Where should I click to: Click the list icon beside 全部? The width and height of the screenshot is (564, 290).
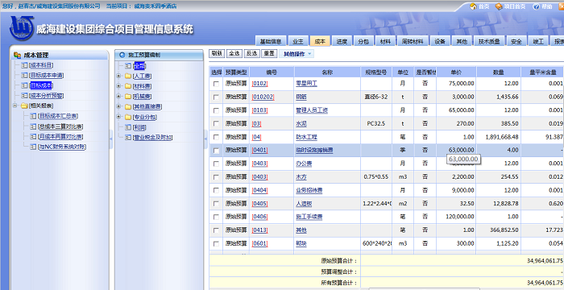point(128,66)
